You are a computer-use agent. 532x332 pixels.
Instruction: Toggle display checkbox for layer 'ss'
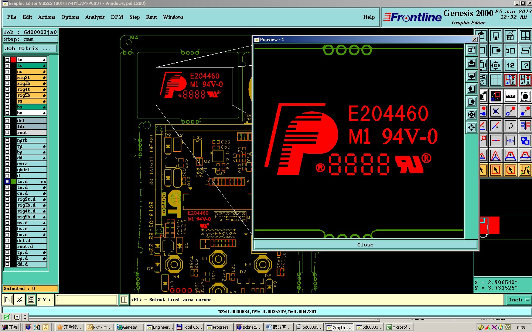click(x=7, y=101)
